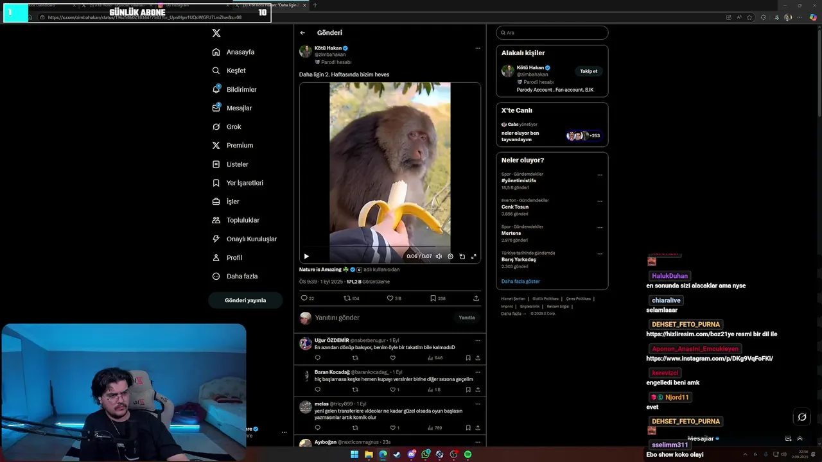
Task: Open the Windows Start menu
Action: [x=354, y=454]
